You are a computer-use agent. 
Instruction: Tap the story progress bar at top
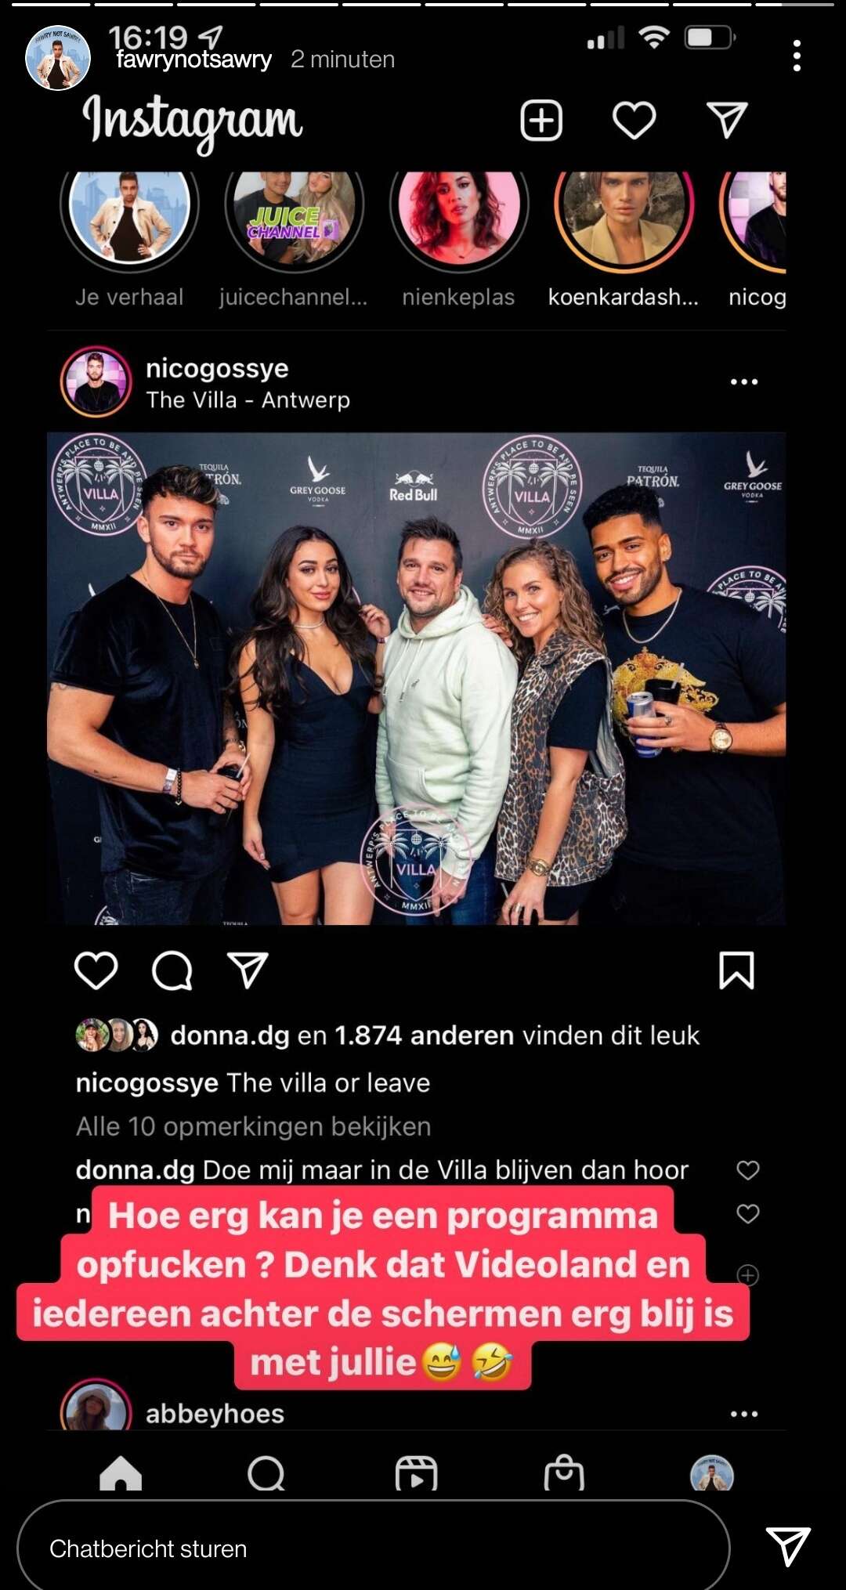coord(423,4)
